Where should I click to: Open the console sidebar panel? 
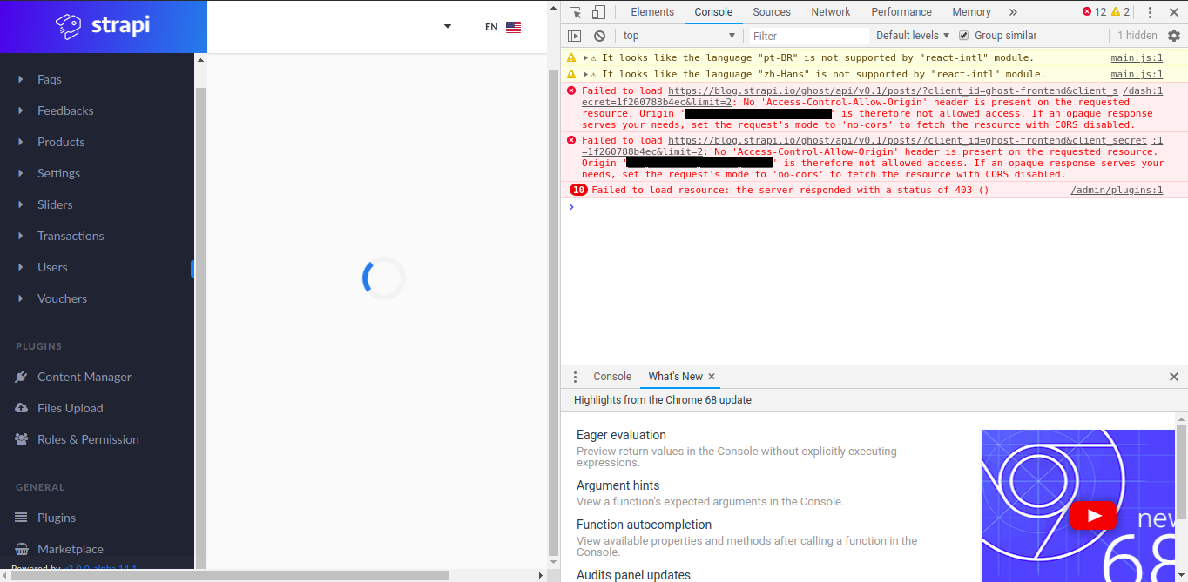coord(574,35)
